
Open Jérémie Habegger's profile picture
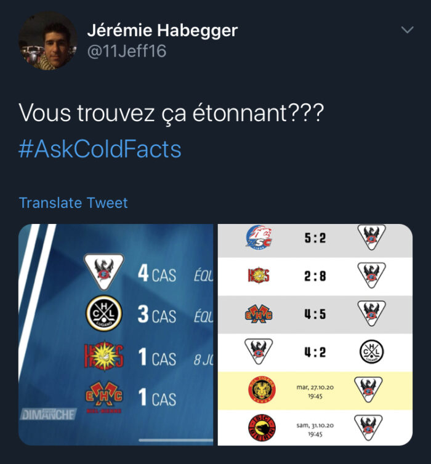pos(48,41)
